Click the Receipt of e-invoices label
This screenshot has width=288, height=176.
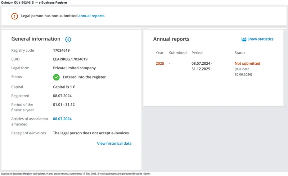[28, 133]
